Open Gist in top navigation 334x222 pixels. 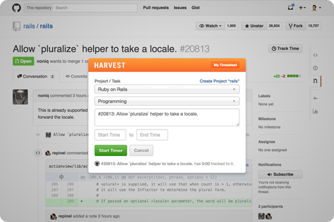(x=195, y=7)
